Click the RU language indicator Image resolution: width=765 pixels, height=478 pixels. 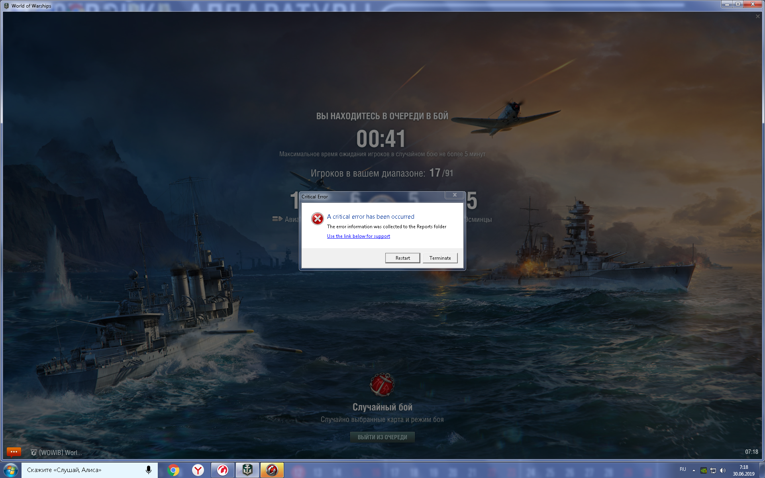683,469
